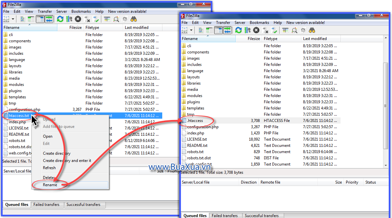Click scroll-down arrow of right window file list
This screenshot has height=218, width=392.
click(386, 165)
